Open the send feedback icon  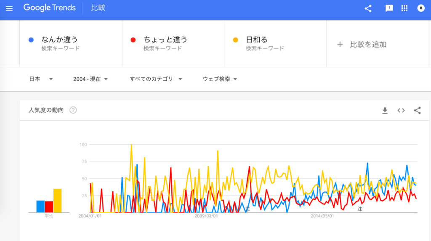pyautogui.click(x=389, y=8)
